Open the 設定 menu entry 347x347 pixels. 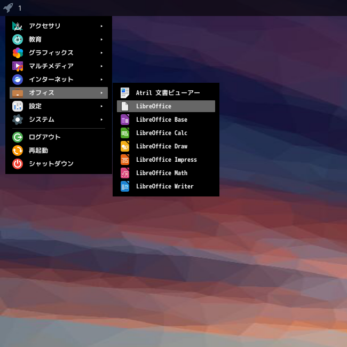59,106
